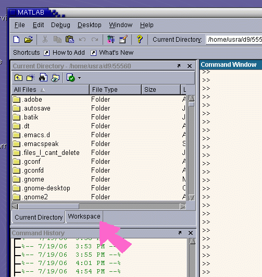Click file list scroll-down arrow

pyautogui.click(x=192, y=197)
